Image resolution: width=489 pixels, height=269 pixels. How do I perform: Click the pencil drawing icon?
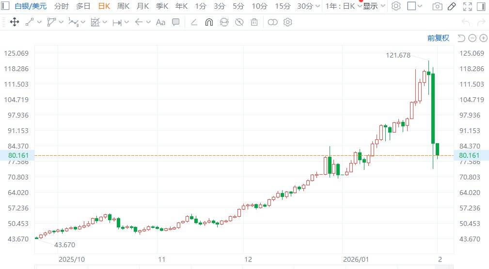[x=451, y=6]
